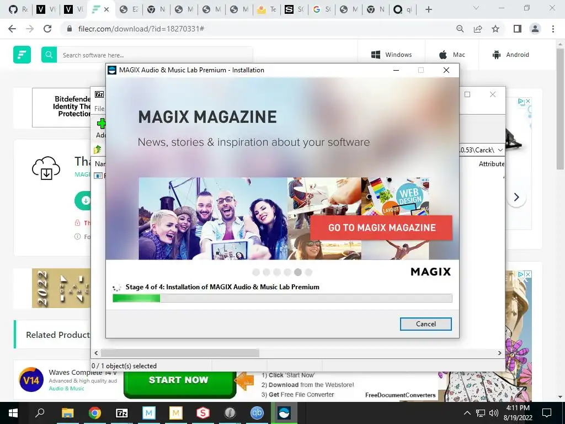This screenshot has width=565, height=424.
Task: Open Windows taskbar search
Action: [40, 413]
